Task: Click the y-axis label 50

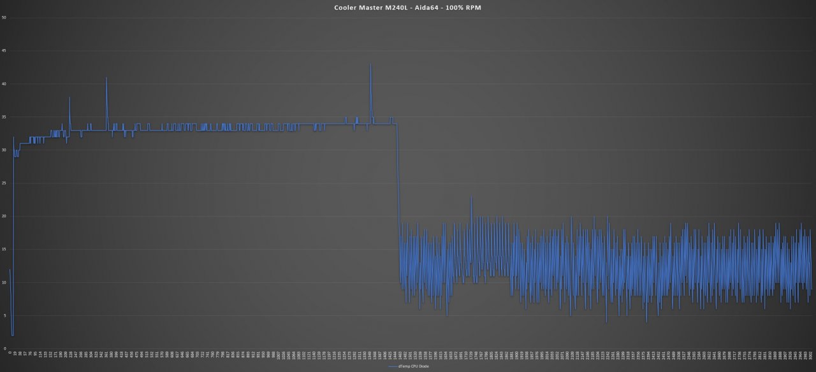Action: [x=4, y=18]
